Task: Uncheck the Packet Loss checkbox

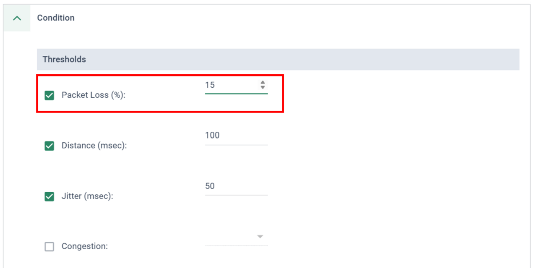Action: pos(50,95)
